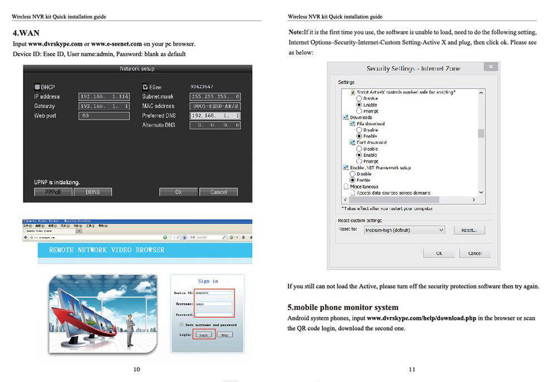Click the Downloads category icon in settings list

click(x=345, y=118)
